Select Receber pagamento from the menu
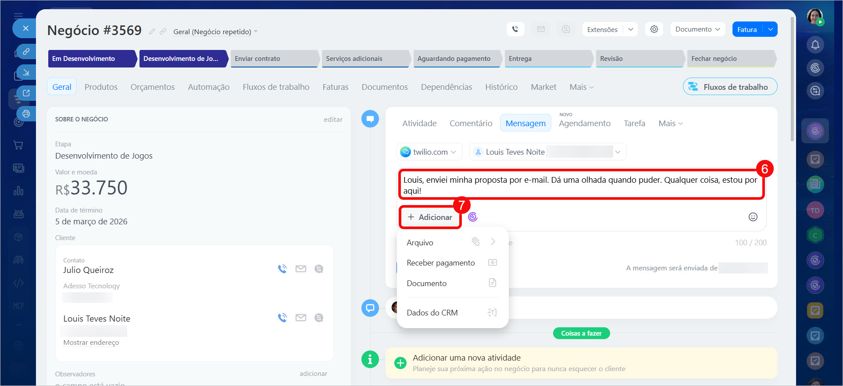Screen dimensions: 843x386 (440, 263)
